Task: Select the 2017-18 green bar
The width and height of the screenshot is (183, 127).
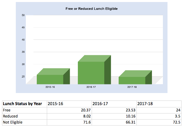Action: tap(135, 77)
